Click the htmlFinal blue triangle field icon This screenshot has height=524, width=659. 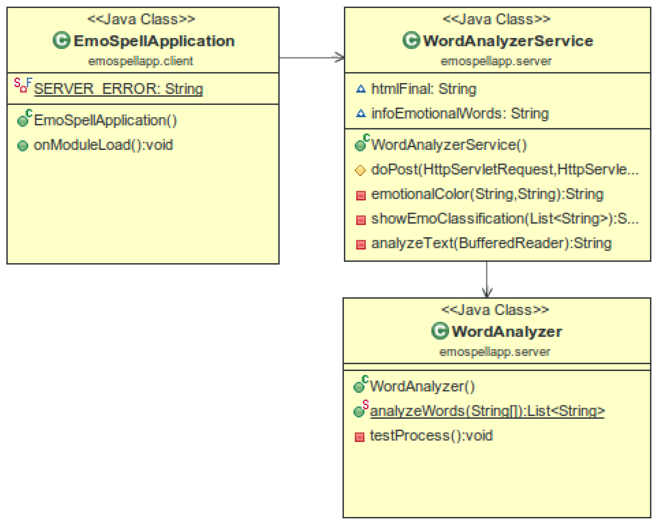tap(361, 89)
